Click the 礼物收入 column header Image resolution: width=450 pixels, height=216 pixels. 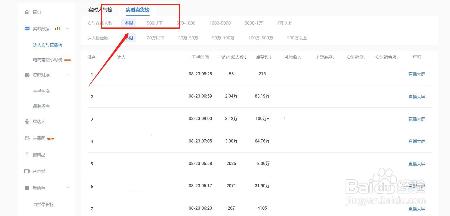293,57
